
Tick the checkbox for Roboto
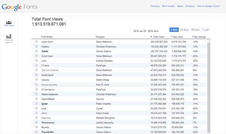pyautogui.click(x=36, y=46)
